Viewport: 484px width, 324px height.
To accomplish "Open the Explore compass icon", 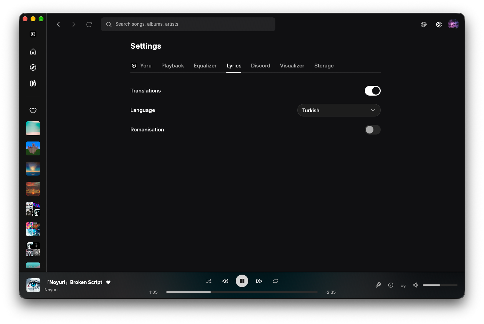I will coord(33,67).
